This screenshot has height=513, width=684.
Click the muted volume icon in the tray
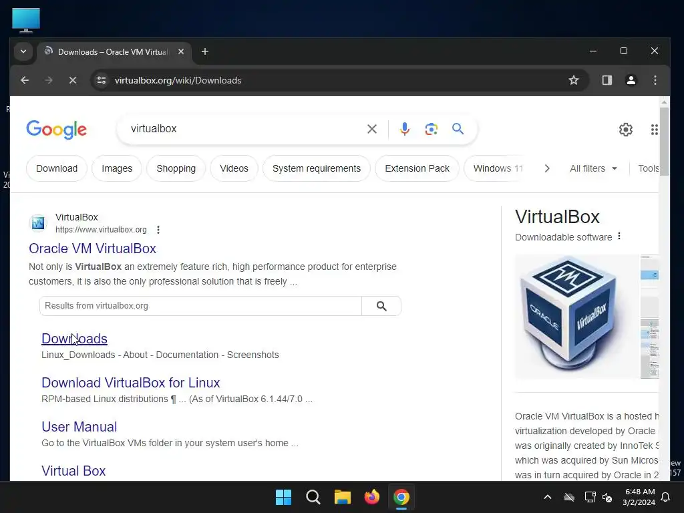click(607, 497)
